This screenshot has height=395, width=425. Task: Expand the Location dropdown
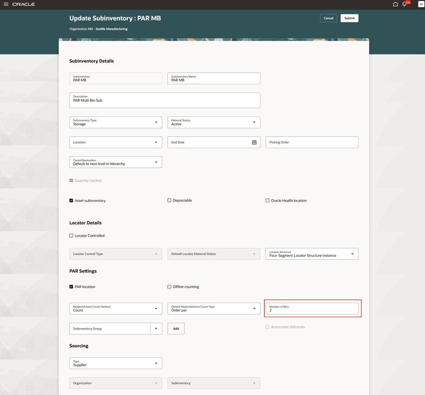[116, 142]
